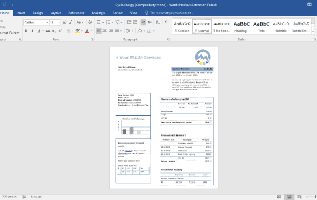This screenshot has width=317, height=200.
Task: Expand the Bullets dropdown arrow
Action: coord(103,22)
